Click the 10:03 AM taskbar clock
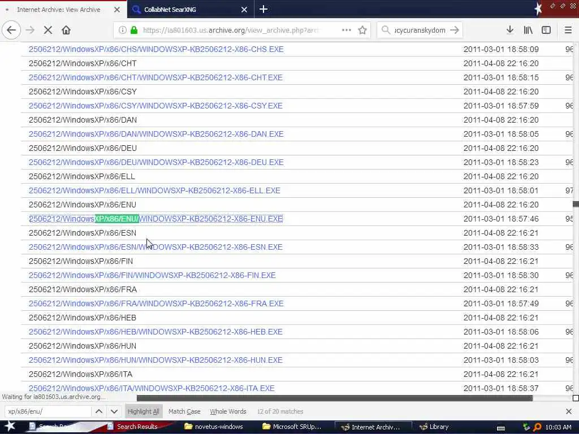The width and height of the screenshot is (579, 434). click(x=558, y=427)
